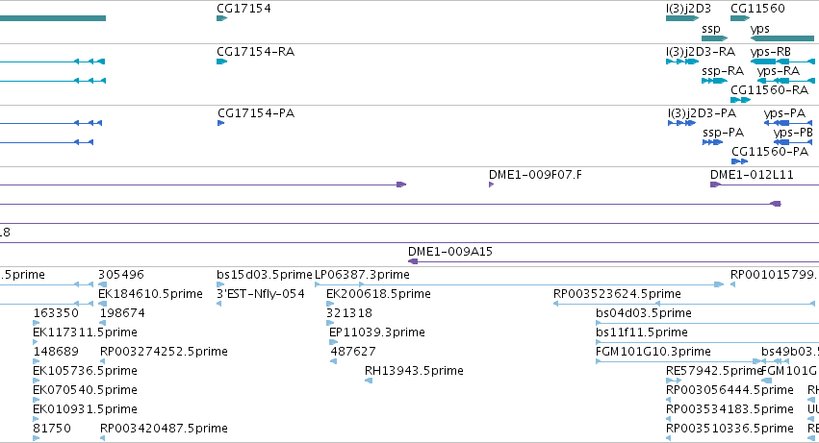Select EST 321318 label

(x=349, y=313)
